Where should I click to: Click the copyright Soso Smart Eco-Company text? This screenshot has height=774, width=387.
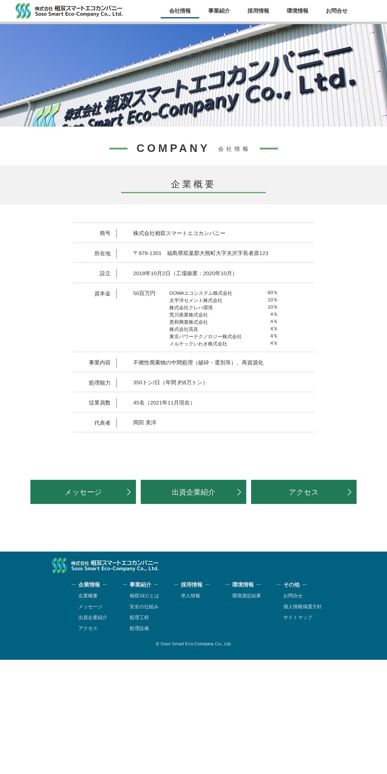click(193, 644)
